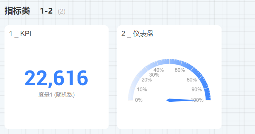This screenshot has height=134, width=255.
Task: Click the 指标类 section heading
Action: (x=17, y=11)
